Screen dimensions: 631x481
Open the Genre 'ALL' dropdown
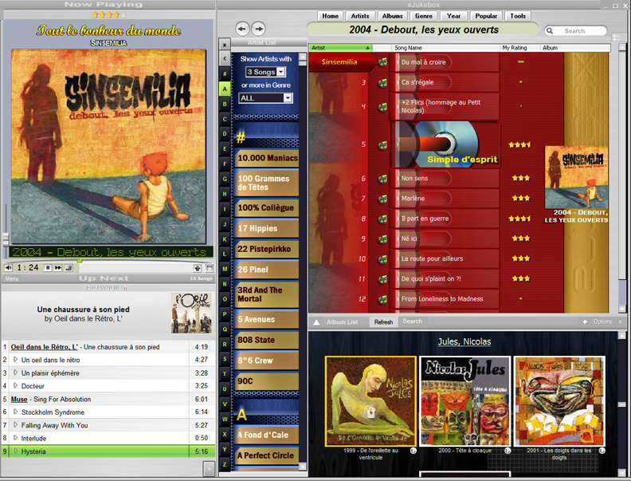coord(288,98)
